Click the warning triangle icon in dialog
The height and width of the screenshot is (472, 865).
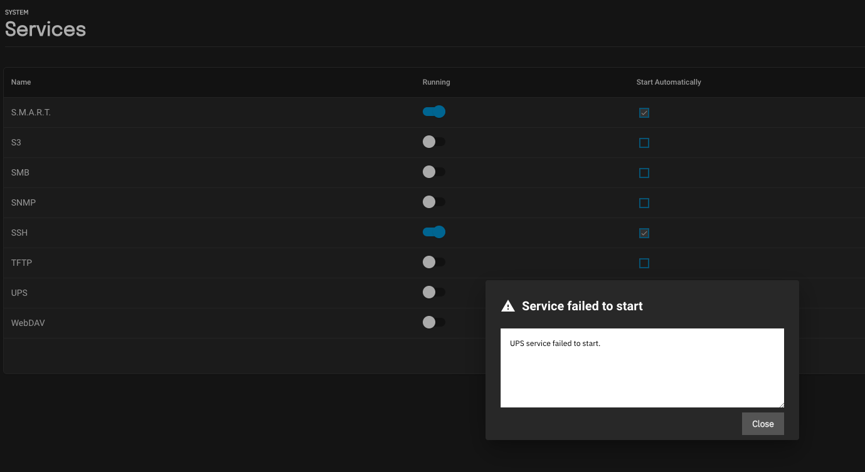[x=508, y=306]
